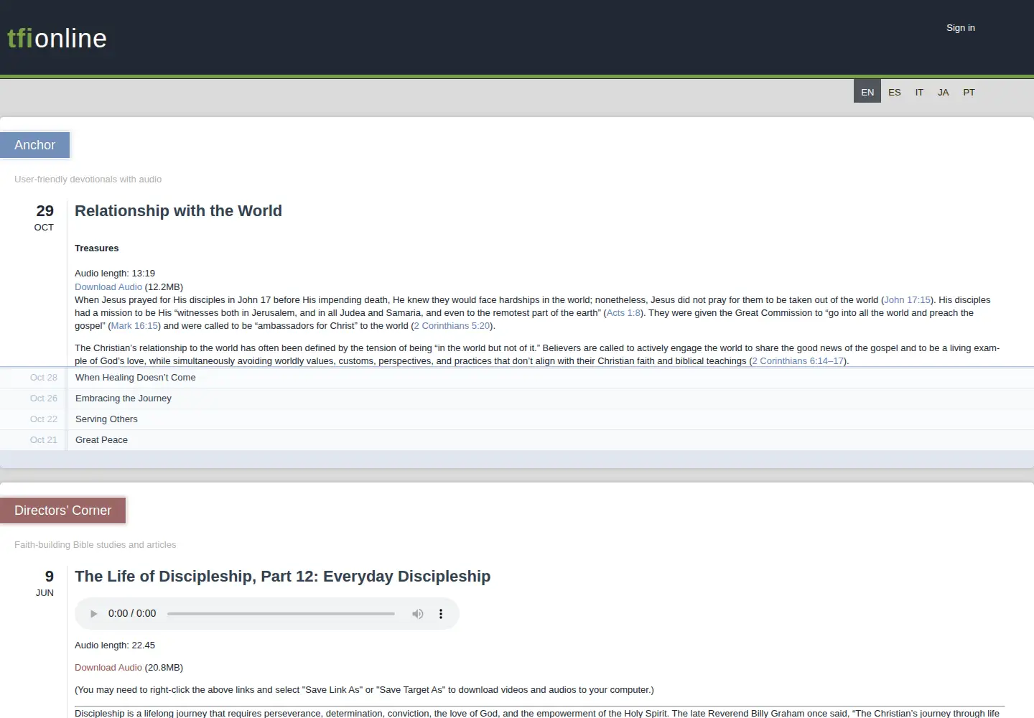Download the 20.8MB Directors' Corner audio
The image size is (1034, 718).
(108, 668)
